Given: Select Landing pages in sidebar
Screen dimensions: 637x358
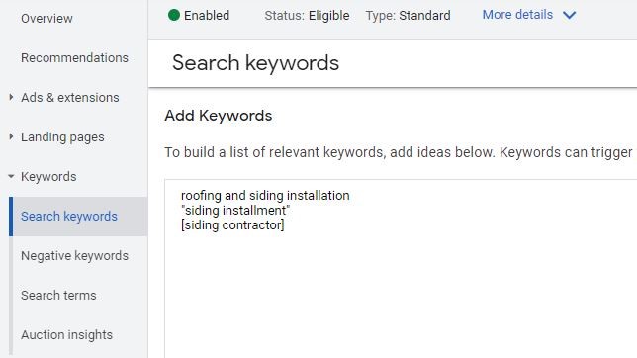Looking at the screenshot, I should pyautogui.click(x=62, y=137).
